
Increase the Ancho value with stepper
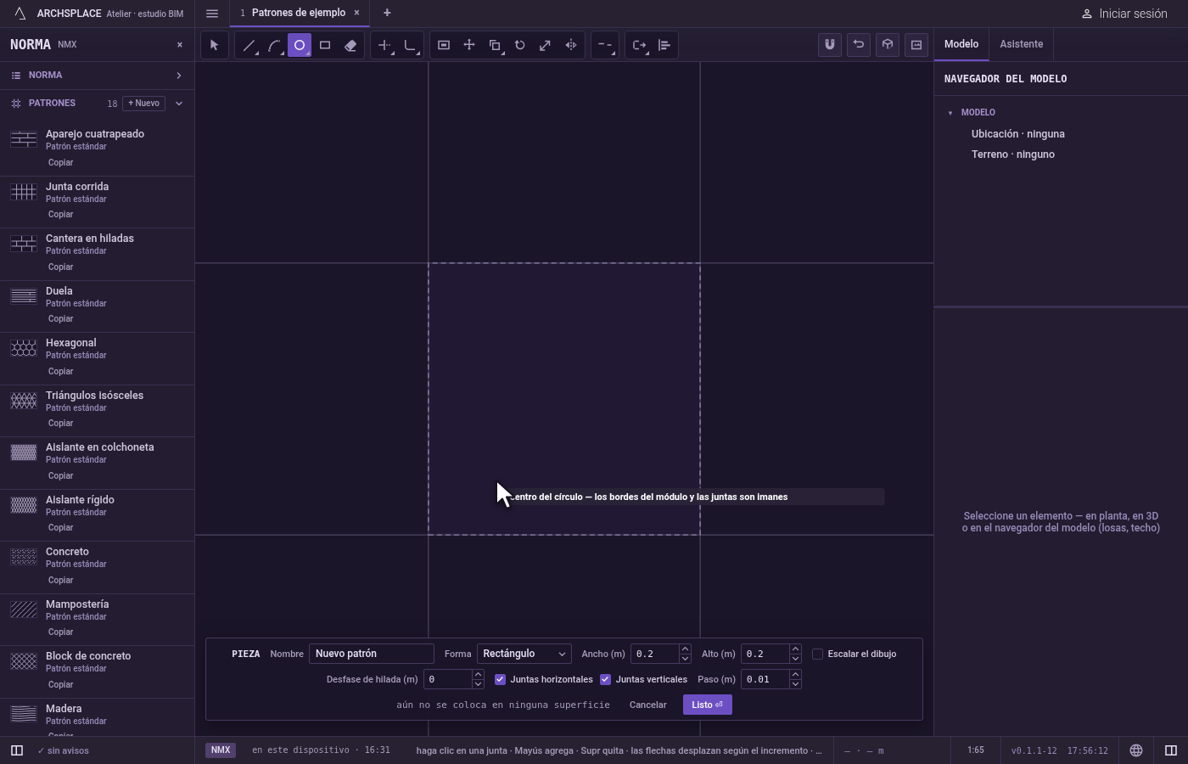(x=685, y=649)
